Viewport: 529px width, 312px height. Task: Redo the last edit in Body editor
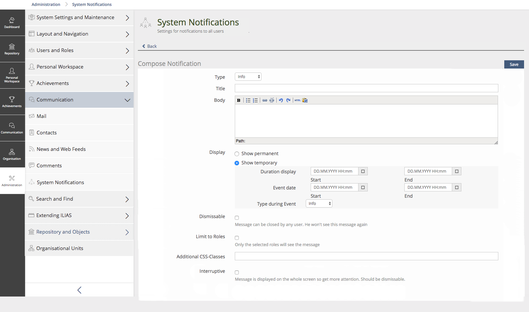tap(288, 100)
